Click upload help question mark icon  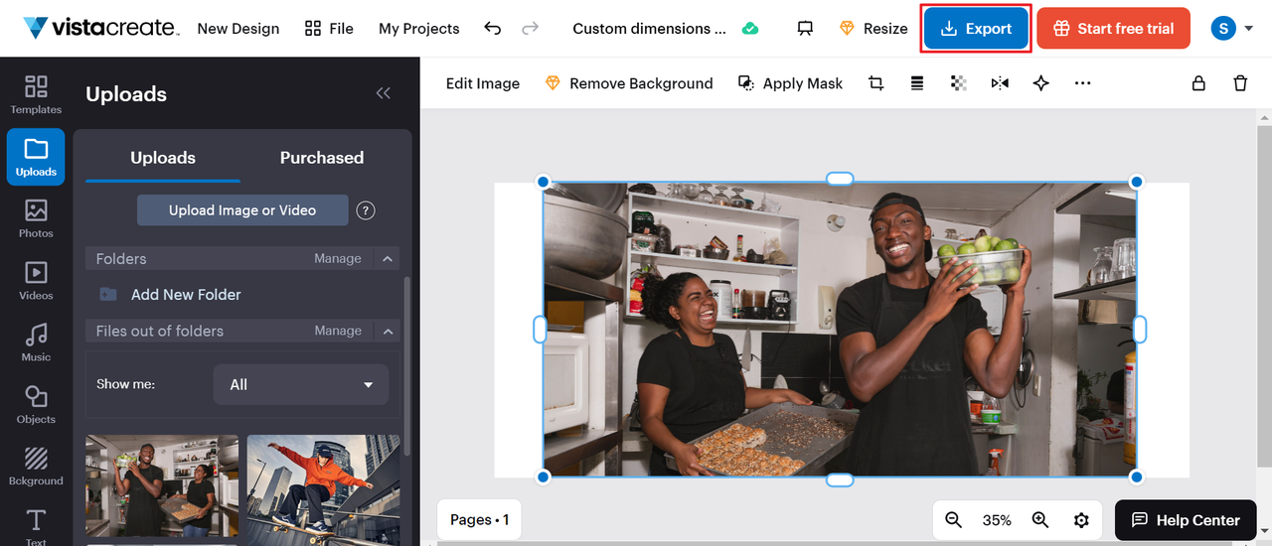coord(366,210)
